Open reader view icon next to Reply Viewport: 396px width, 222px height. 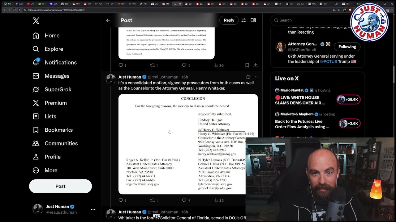pyautogui.click(x=253, y=20)
